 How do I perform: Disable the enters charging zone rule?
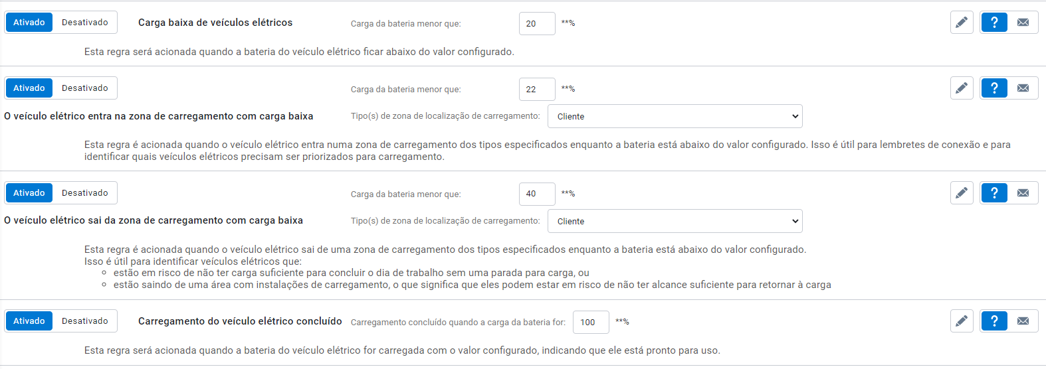[x=85, y=88]
